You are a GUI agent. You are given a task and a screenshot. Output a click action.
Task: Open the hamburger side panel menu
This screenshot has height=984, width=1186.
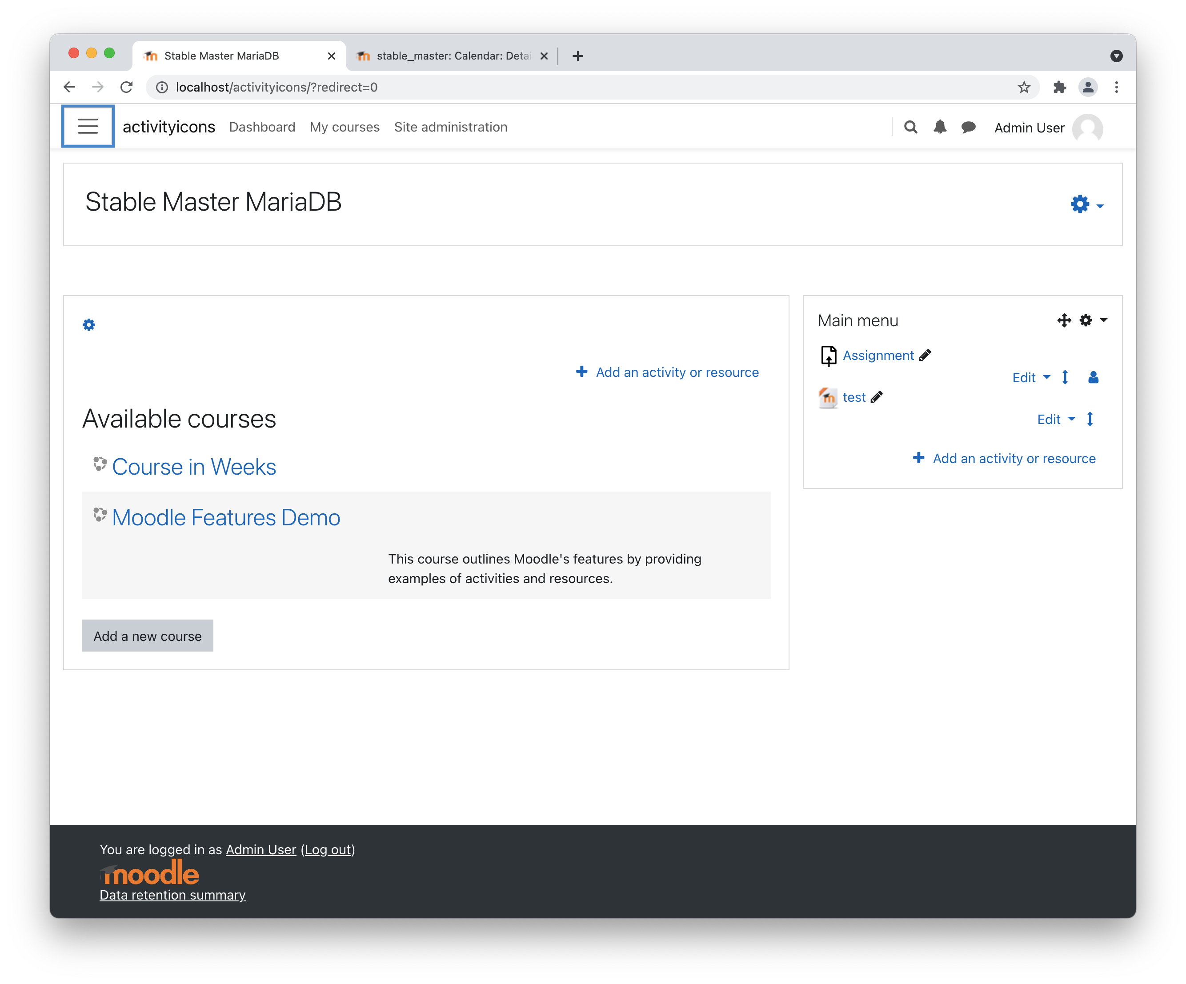pyautogui.click(x=88, y=127)
